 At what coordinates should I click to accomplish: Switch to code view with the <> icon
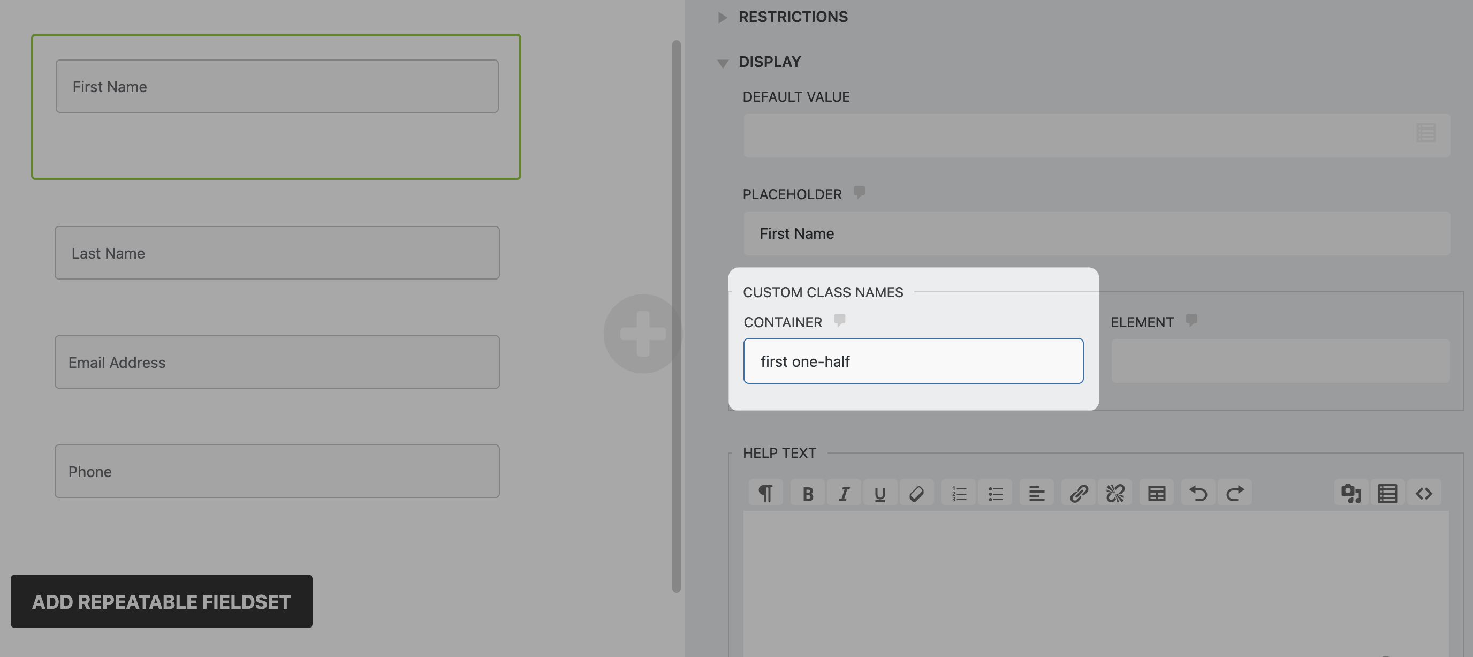(x=1424, y=494)
